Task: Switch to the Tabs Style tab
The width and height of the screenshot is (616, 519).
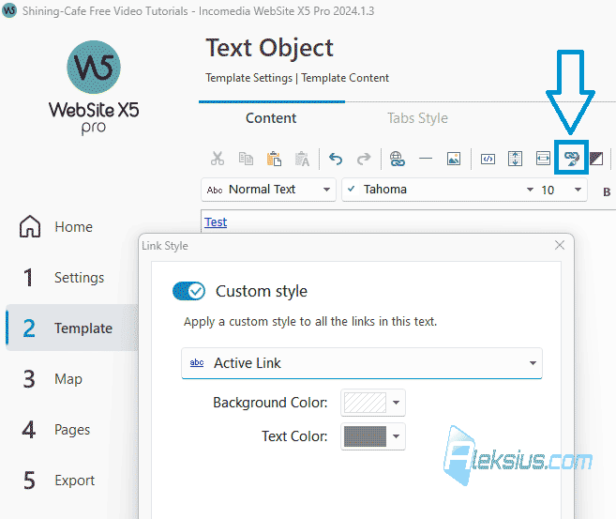Action: pyautogui.click(x=417, y=118)
